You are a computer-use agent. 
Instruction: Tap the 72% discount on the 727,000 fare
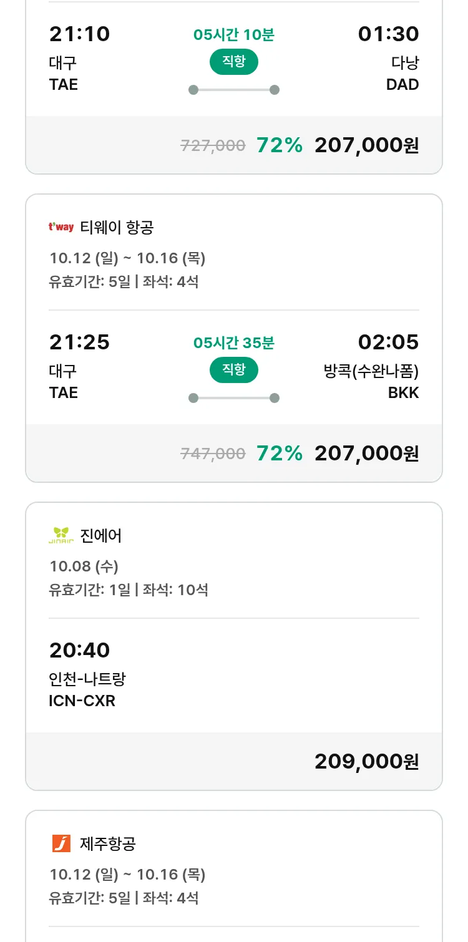(279, 145)
